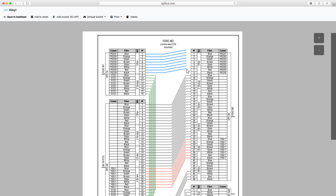336x196 pixels.
Task: Select the FOSC M3 cable label
Action: 233,111
